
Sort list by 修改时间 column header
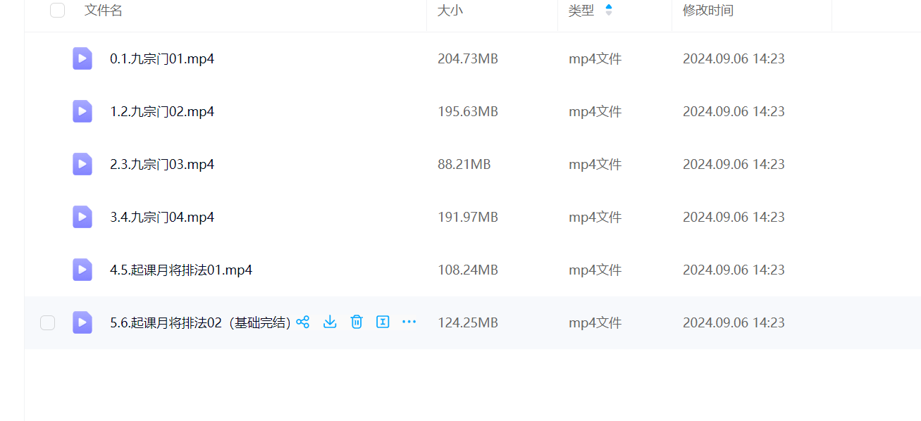coord(707,11)
